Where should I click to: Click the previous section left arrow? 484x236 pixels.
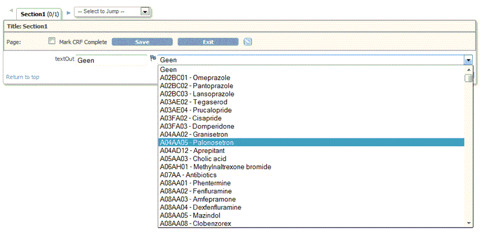pos(12,11)
